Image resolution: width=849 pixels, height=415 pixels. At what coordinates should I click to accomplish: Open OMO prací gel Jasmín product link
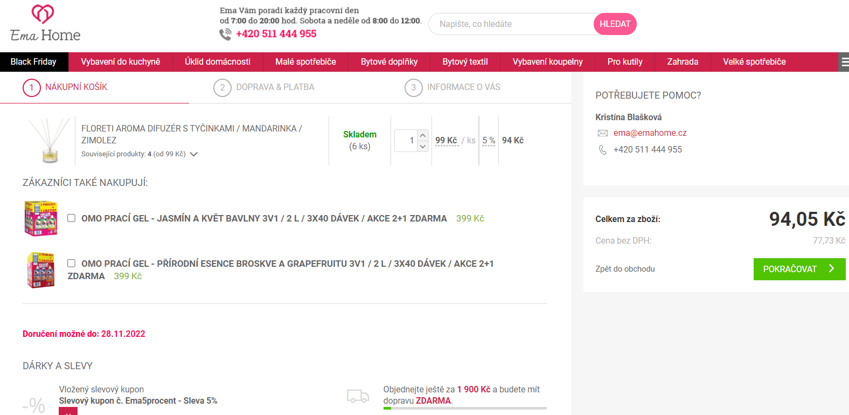[264, 218]
